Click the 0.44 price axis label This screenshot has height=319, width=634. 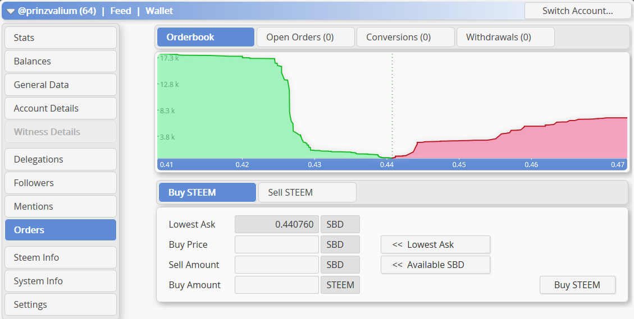pos(386,165)
